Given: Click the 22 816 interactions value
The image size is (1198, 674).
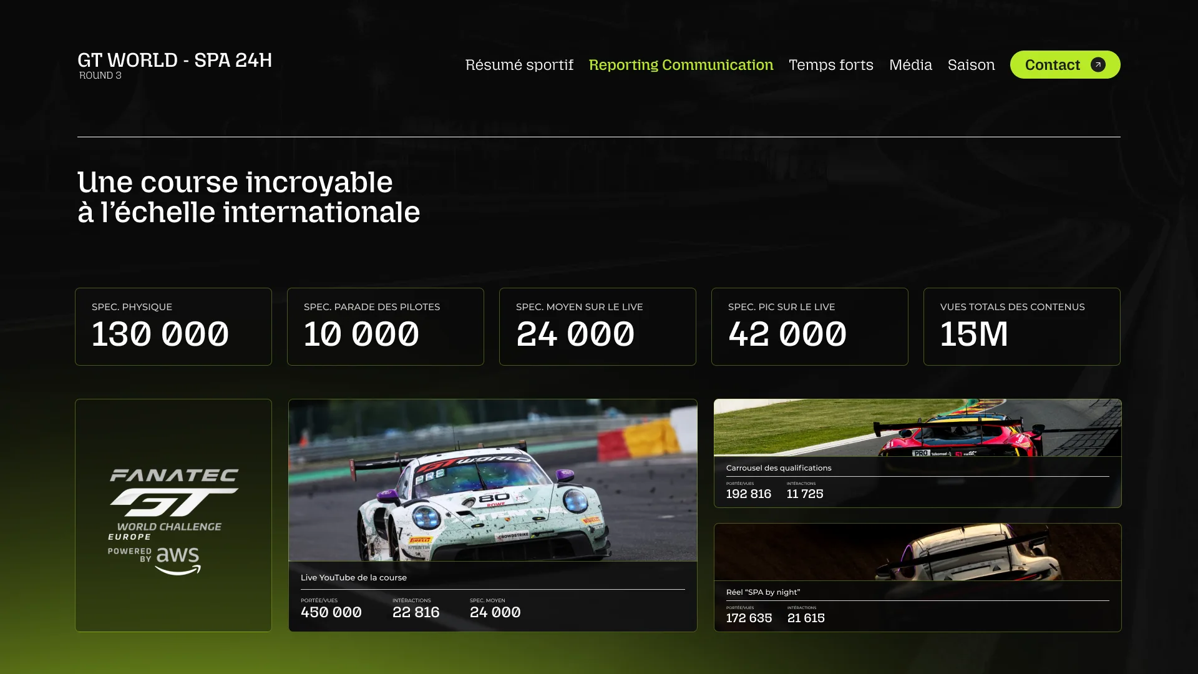Looking at the screenshot, I should coord(416,613).
